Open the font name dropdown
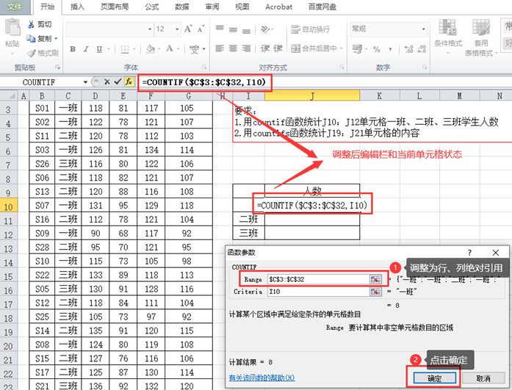Viewport: 512px width, 390px height. coord(150,29)
